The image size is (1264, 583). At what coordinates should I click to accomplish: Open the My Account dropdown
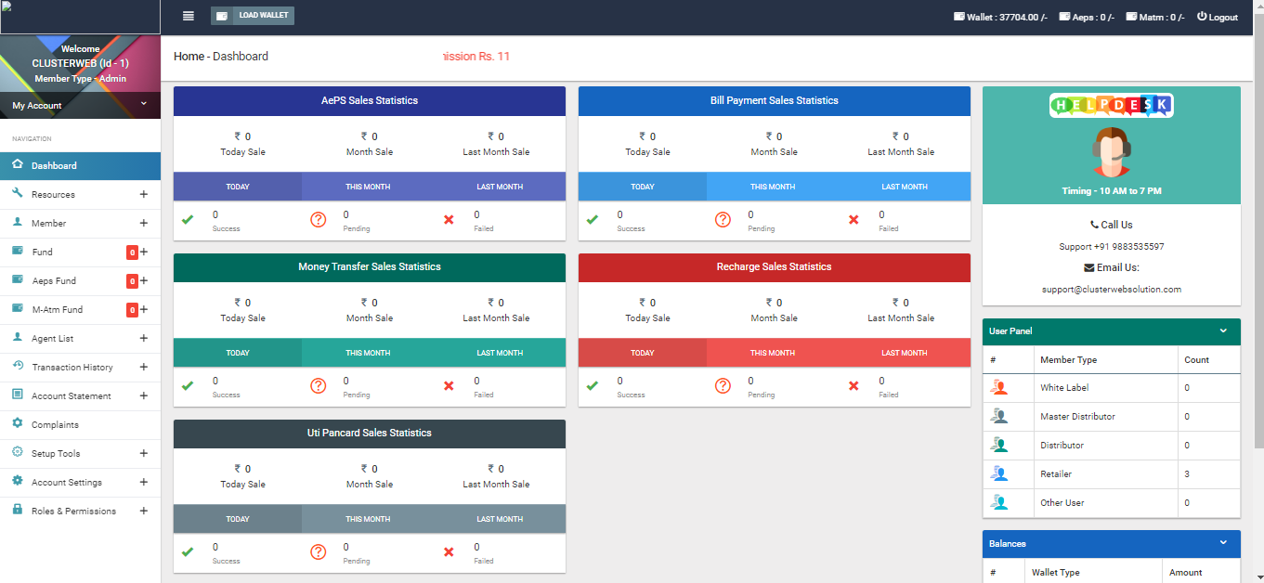80,105
